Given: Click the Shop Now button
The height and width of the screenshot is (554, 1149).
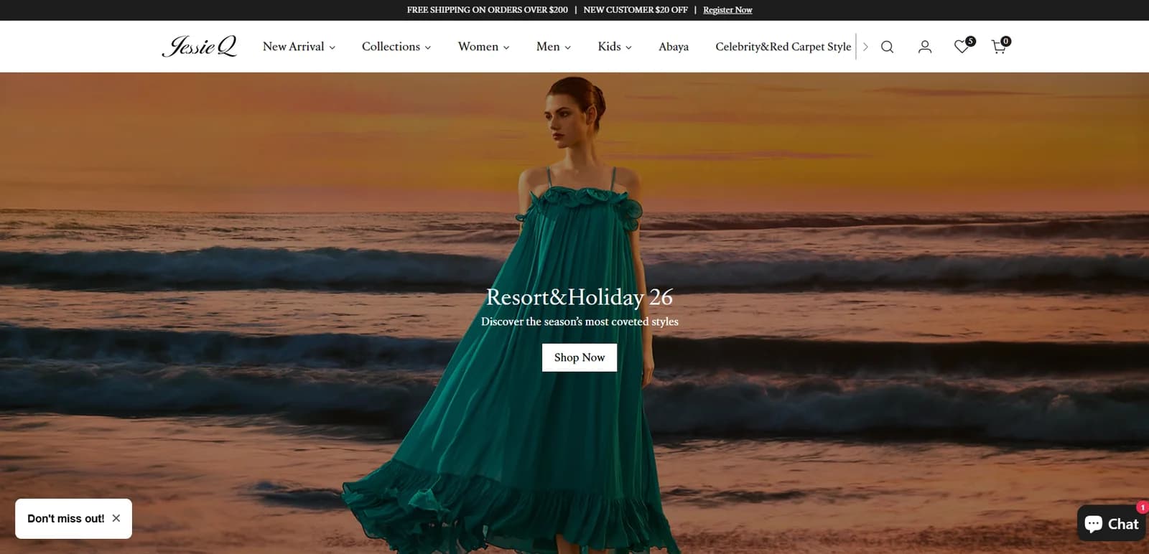Looking at the screenshot, I should point(580,357).
